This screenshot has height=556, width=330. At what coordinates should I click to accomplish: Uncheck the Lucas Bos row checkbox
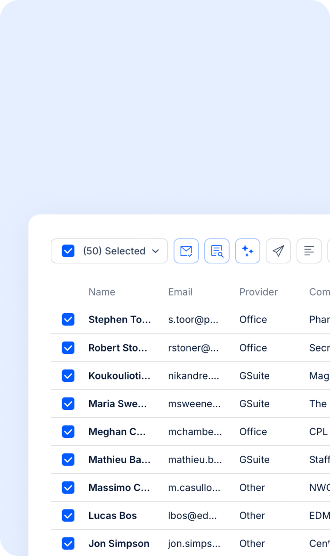[68, 516]
